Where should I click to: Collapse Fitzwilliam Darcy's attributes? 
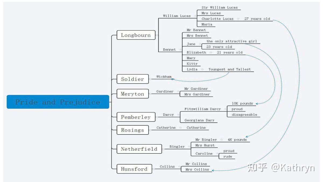[x=225, y=109]
